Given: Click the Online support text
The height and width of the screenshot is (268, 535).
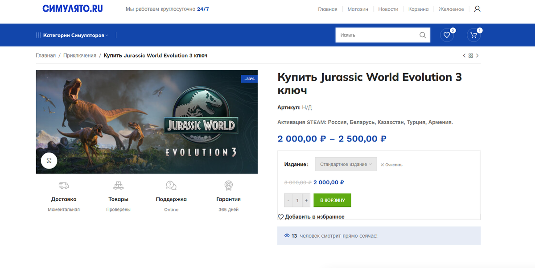Looking at the screenshot, I should coord(171,210).
